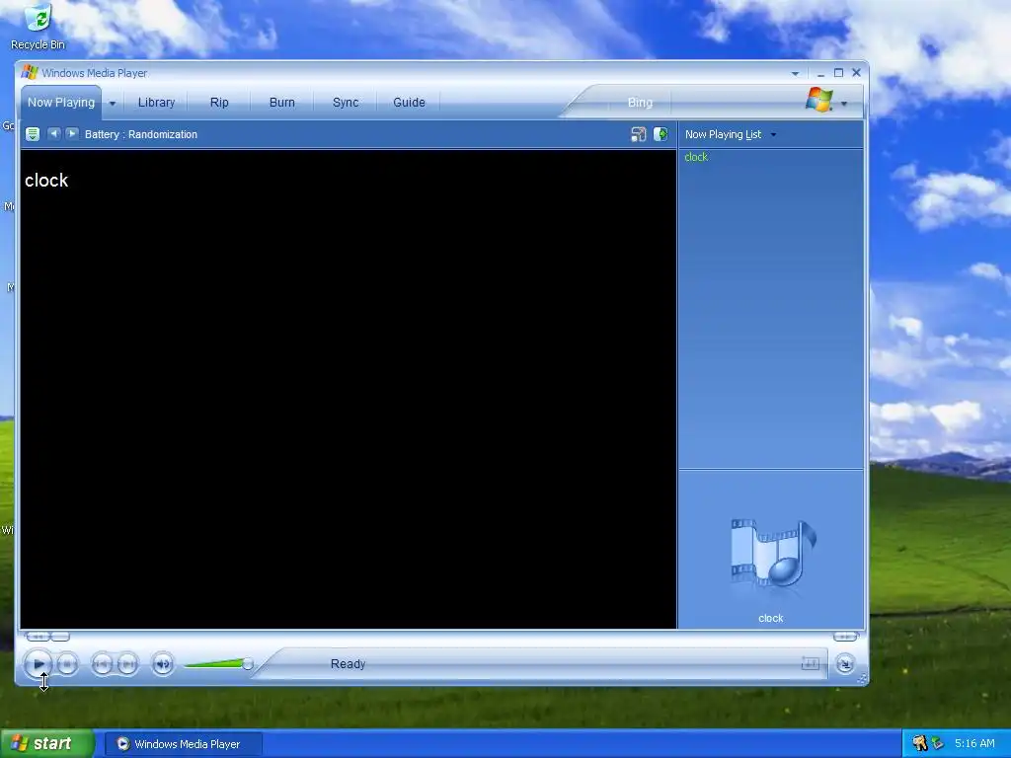Expand the Now Playing List dropdown

pos(774,134)
